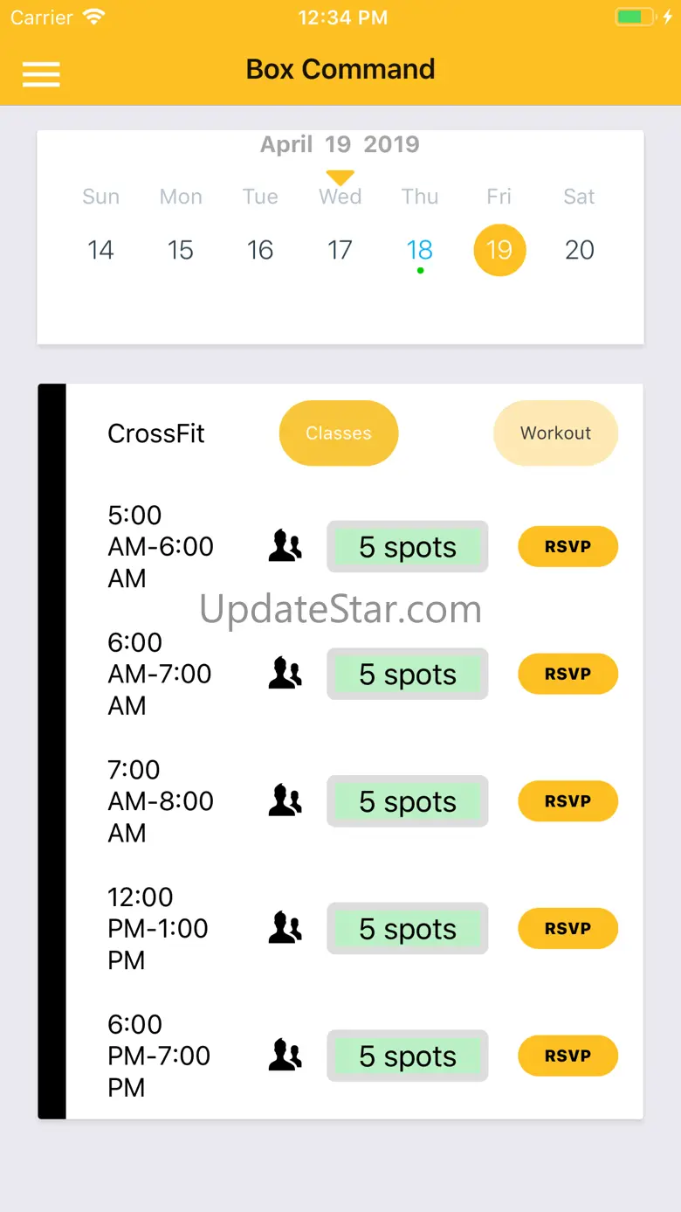Select Wednesday 17 in the calendar
681x1212 pixels.
340,251
